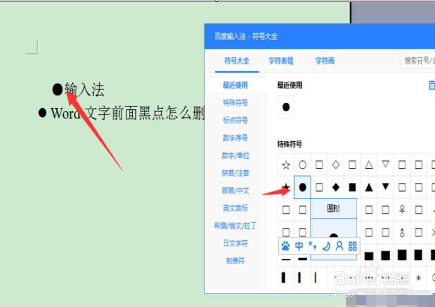Image resolution: width=435 pixels, height=307 pixels.
Task: Open the toolbox grid icon on IME bar
Action: pyautogui.click(x=353, y=246)
